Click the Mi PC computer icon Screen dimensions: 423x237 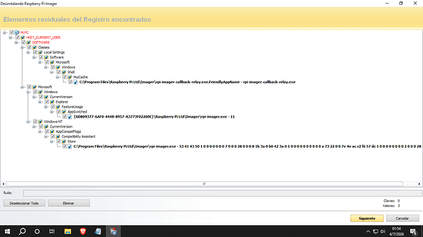(x=17, y=32)
